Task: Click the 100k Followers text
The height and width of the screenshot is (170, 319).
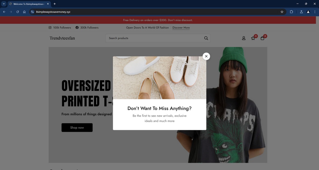Action: 62,28
